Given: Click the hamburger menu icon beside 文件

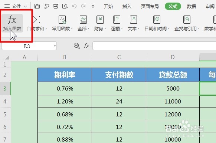Looking at the screenshot, I should tap(7, 6).
